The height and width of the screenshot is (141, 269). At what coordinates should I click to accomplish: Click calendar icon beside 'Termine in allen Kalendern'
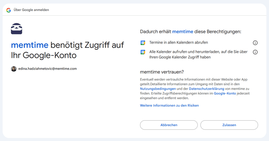143,43
